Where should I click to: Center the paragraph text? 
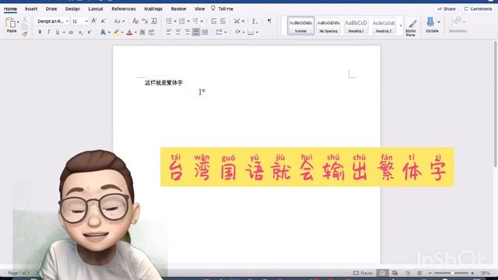[x=178, y=32]
